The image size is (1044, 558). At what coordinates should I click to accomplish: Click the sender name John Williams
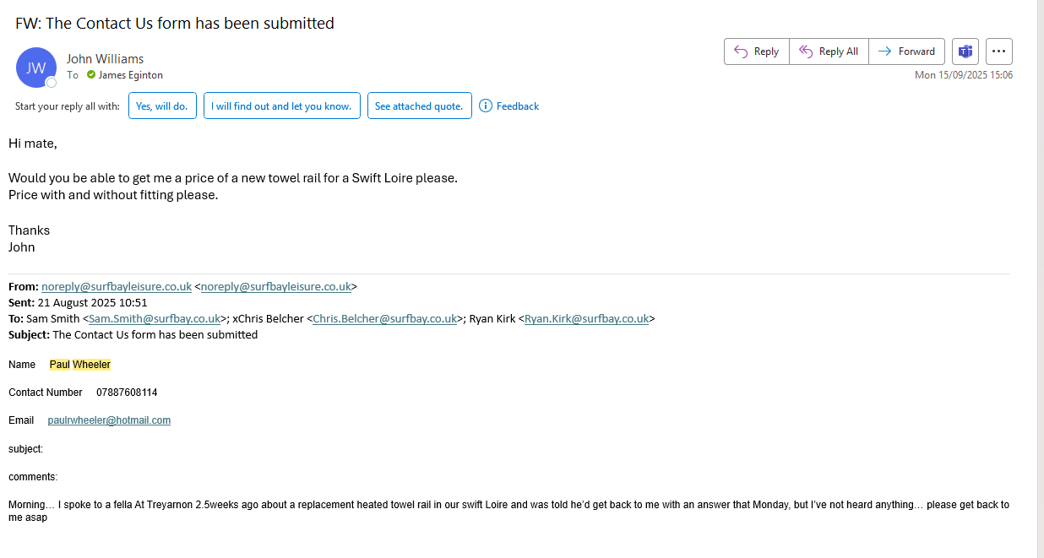105,59
